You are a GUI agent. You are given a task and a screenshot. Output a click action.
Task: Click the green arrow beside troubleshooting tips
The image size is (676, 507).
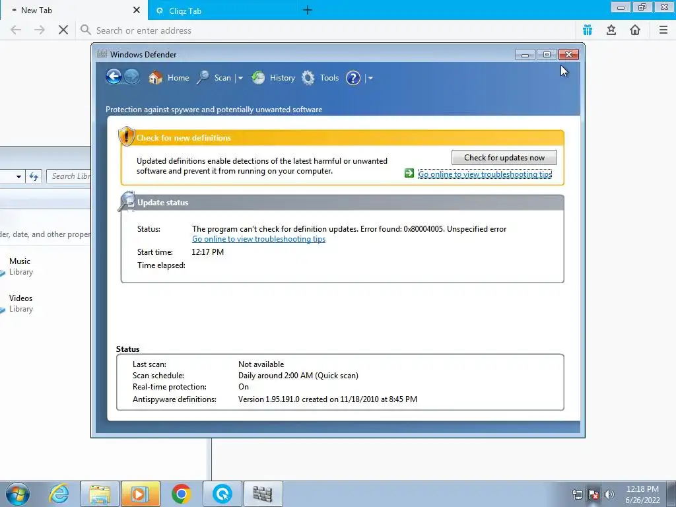click(x=409, y=174)
